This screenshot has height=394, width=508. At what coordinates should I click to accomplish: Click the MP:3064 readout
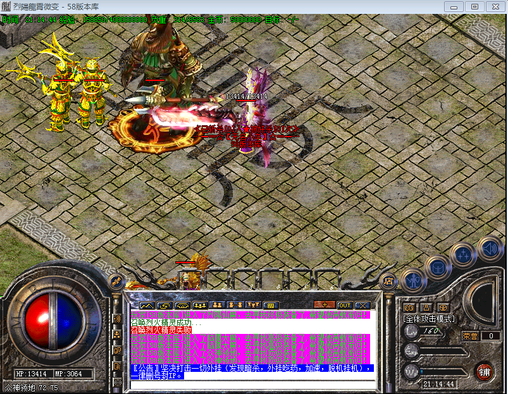[68, 374]
